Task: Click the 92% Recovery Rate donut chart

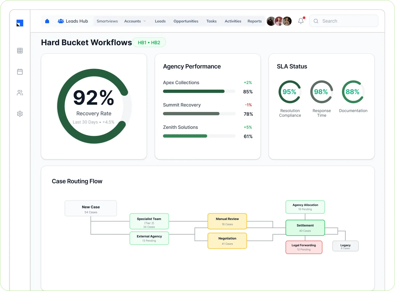Action: point(94,106)
